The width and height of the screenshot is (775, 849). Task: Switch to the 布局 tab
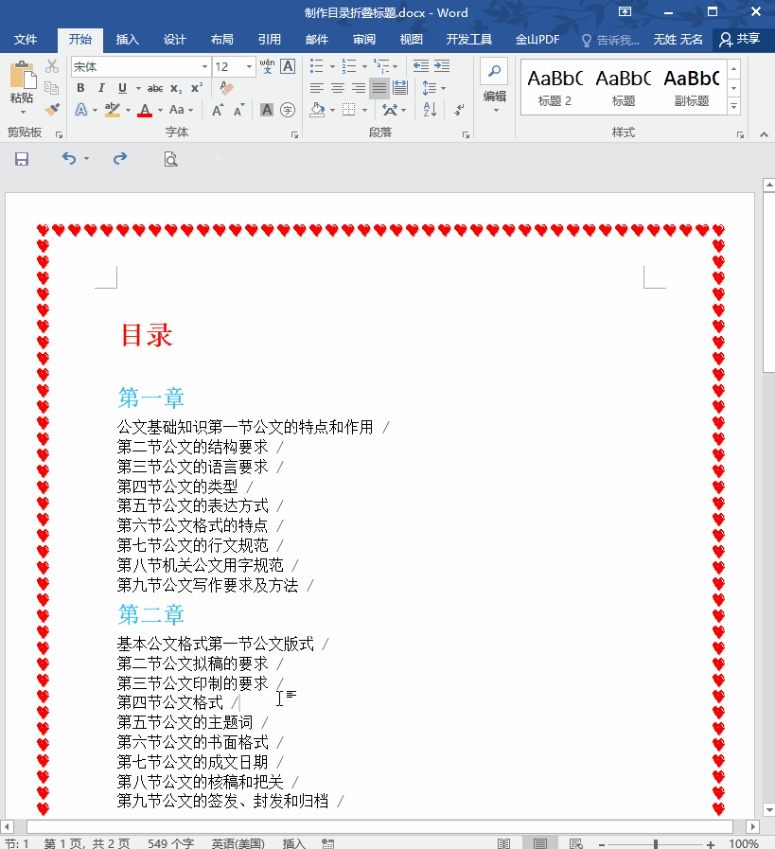(221, 40)
